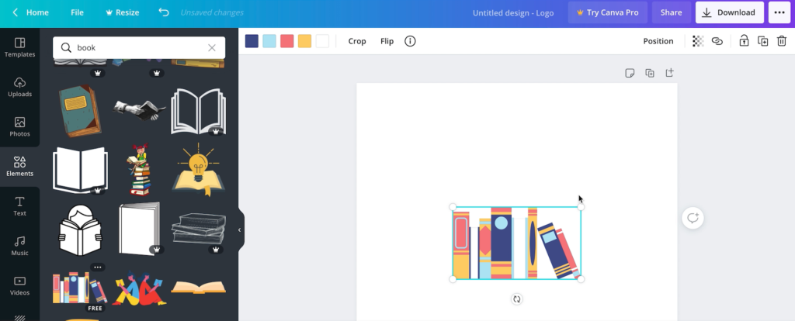
Task: Select the green closed book graphic
Action: click(x=80, y=110)
